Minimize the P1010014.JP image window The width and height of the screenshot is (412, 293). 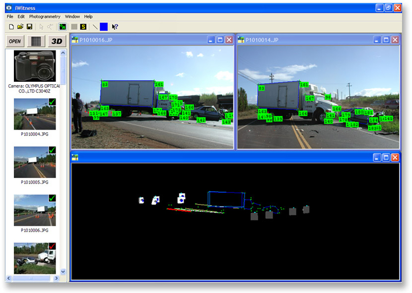click(x=377, y=40)
